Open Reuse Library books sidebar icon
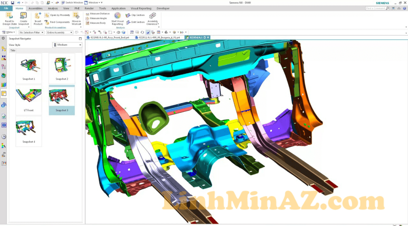The image size is (408, 226). tap(4, 84)
